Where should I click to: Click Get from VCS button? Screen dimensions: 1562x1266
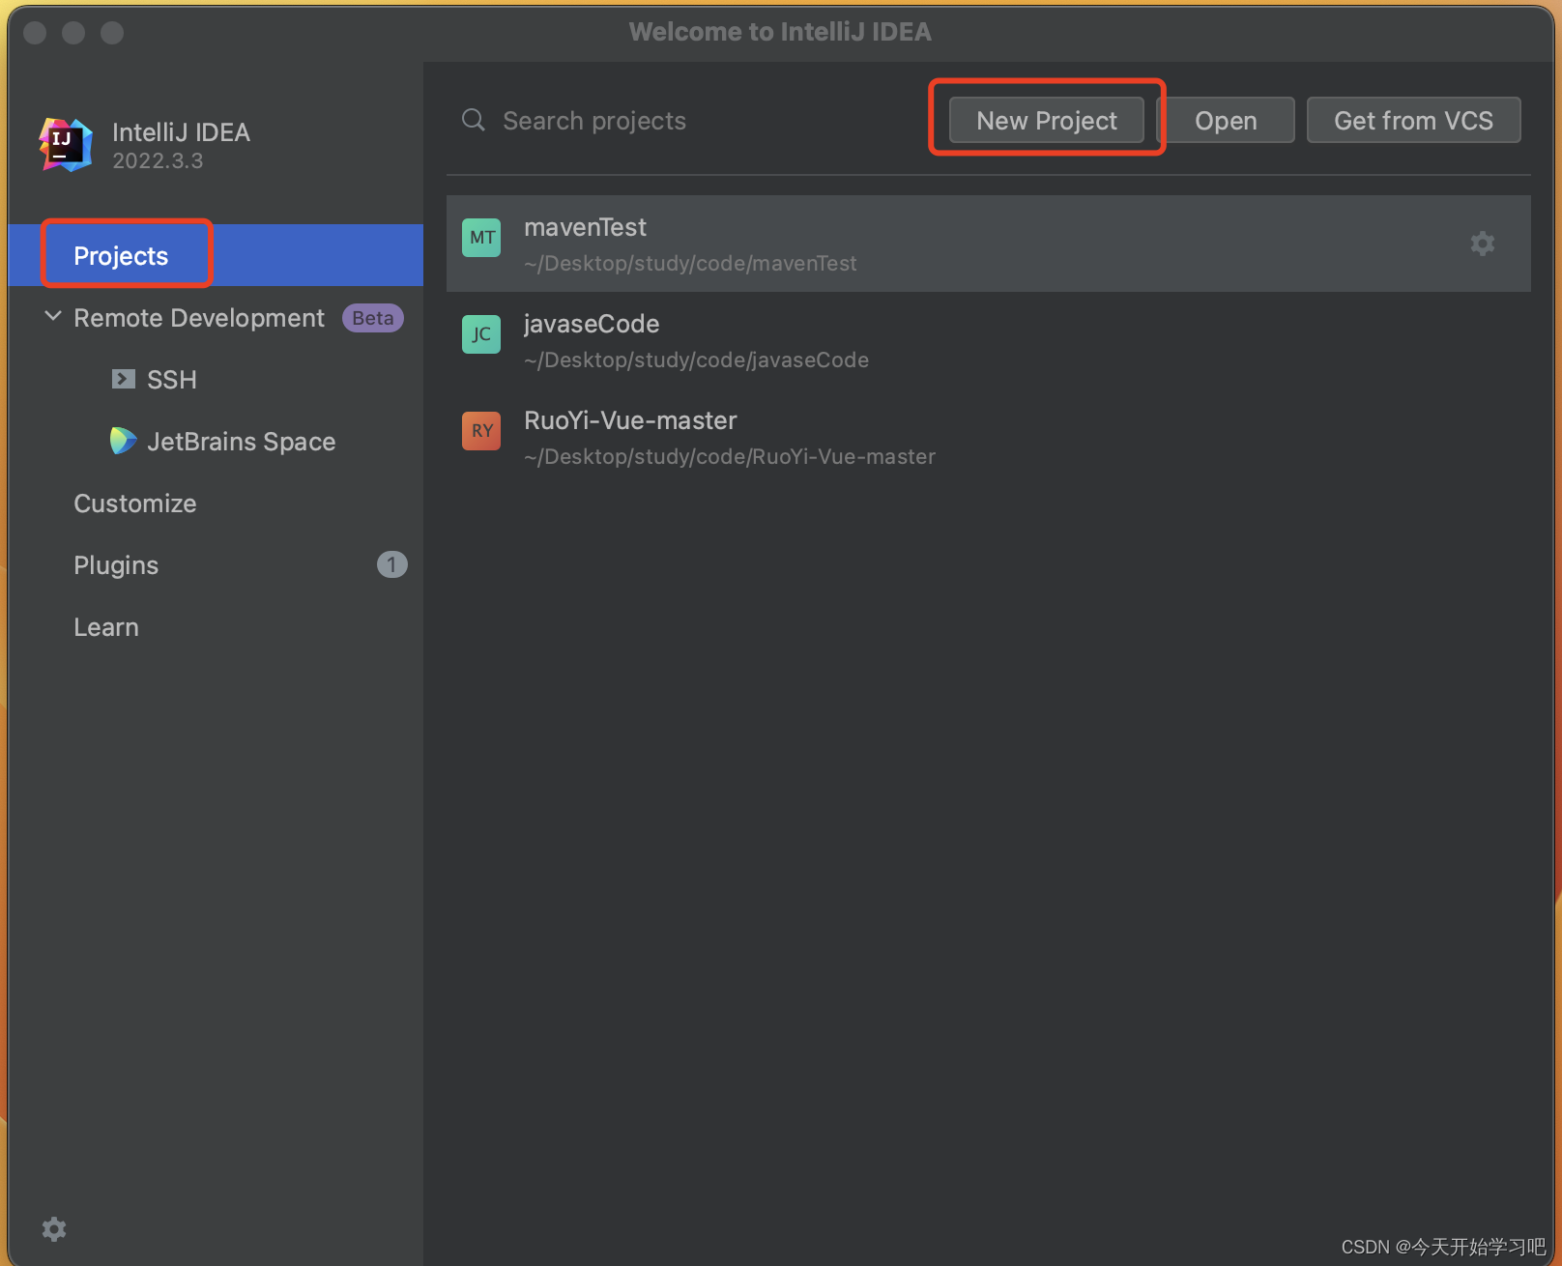(x=1413, y=120)
